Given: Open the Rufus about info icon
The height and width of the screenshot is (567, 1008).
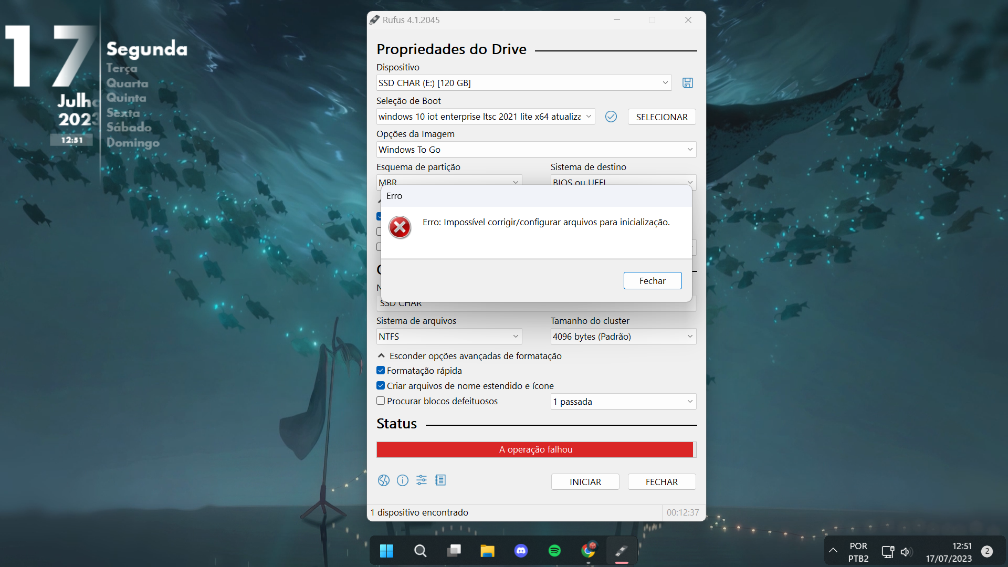Looking at the screenshot, I should [x=403, y=480].
